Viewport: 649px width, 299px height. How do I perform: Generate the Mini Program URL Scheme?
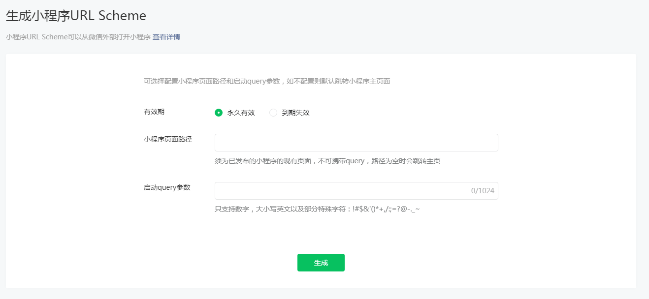[x=321, y=262]
